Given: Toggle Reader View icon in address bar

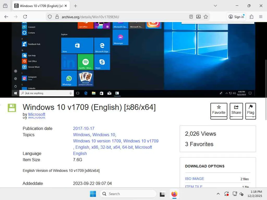Looking at the screenshot, I should point(191,17).
